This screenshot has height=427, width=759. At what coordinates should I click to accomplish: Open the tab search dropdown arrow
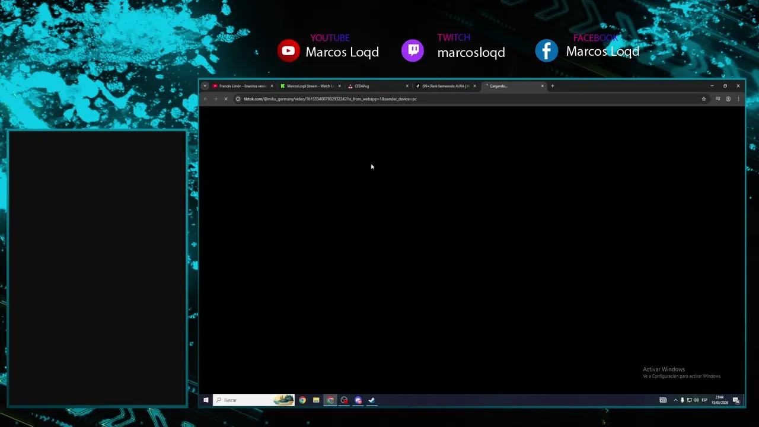[x=205, y=86]
